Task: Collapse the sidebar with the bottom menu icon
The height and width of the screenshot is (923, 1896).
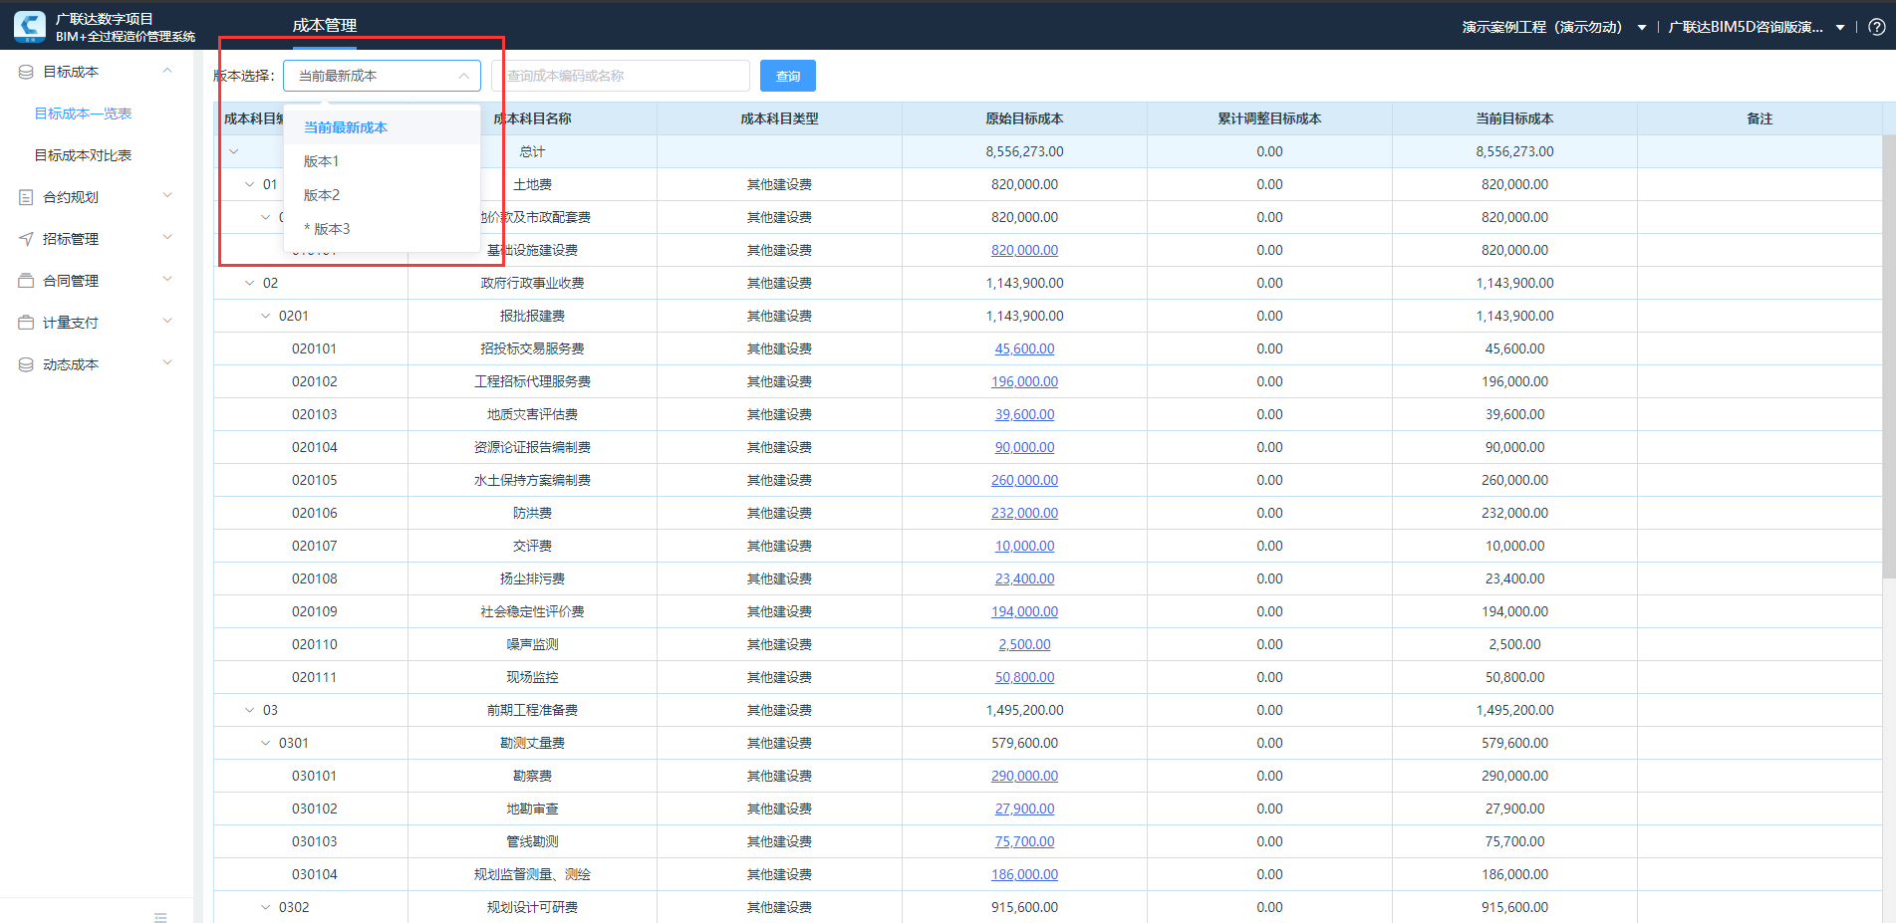Action: point(160,916)
